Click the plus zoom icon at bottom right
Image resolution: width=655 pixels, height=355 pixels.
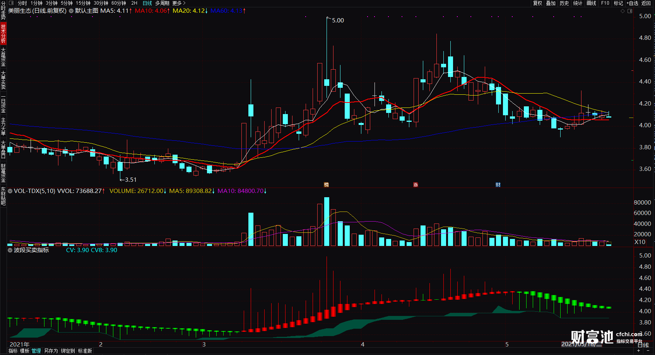(638, 351)
